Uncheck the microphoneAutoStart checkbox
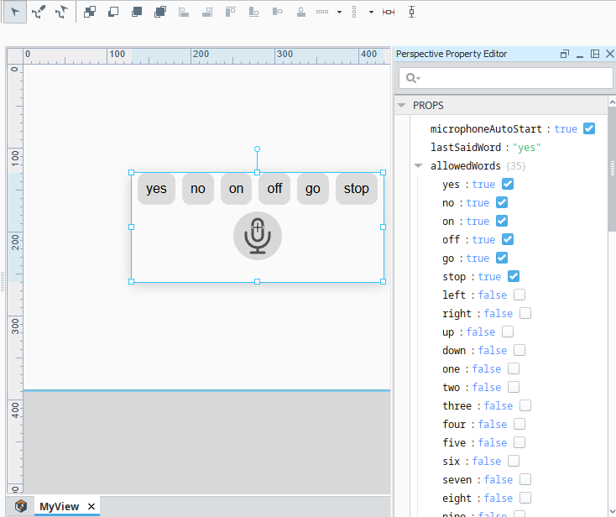The width and height of the screenshot is (616, 517). coord(589,128)
